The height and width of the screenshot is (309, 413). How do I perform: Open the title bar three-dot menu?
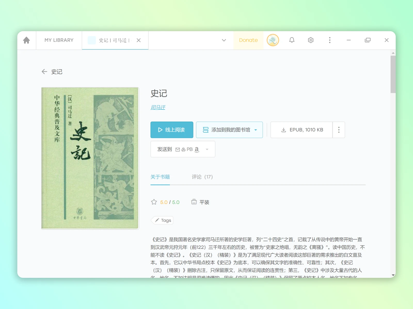click(330, 40)
